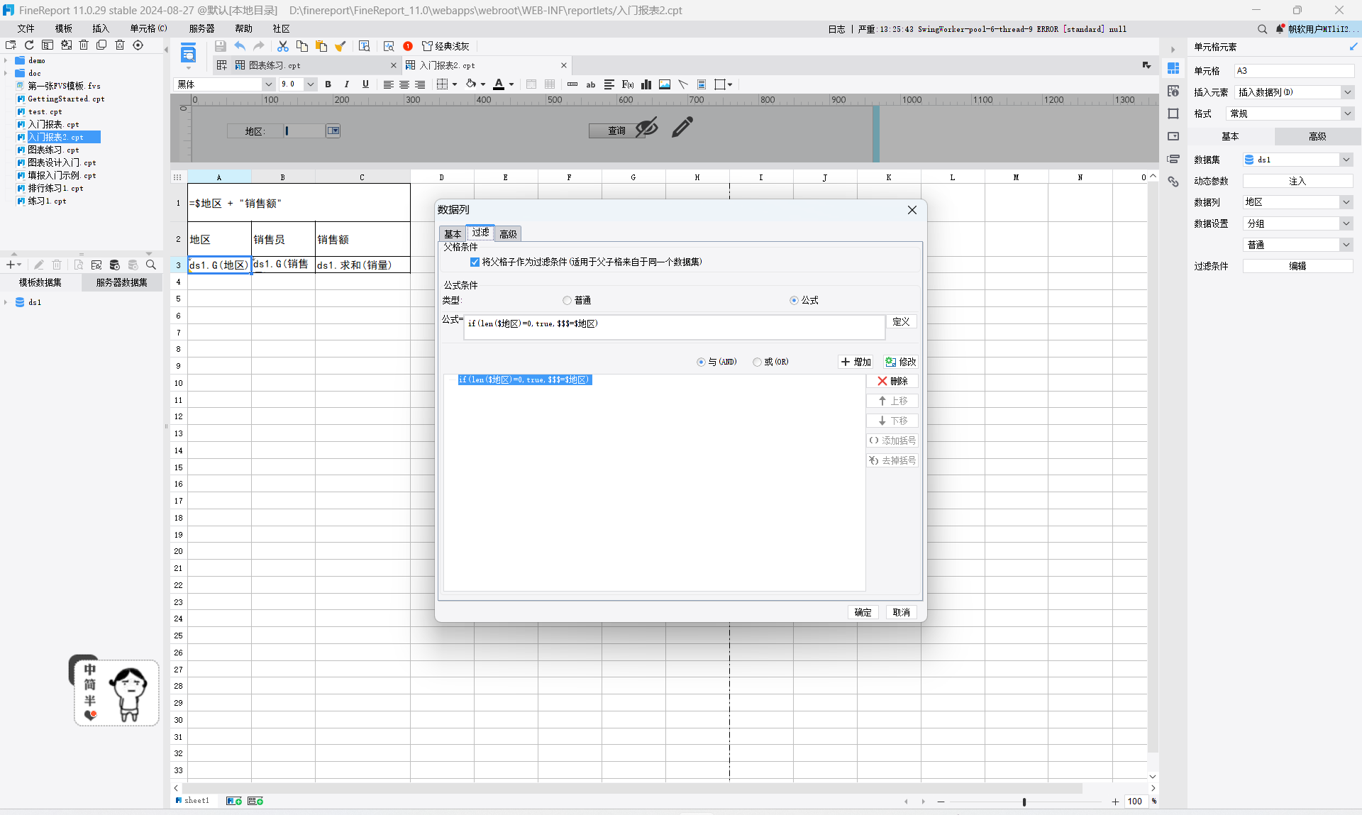
Task: Click the format painter brush icon
Action: click(340, 46)
